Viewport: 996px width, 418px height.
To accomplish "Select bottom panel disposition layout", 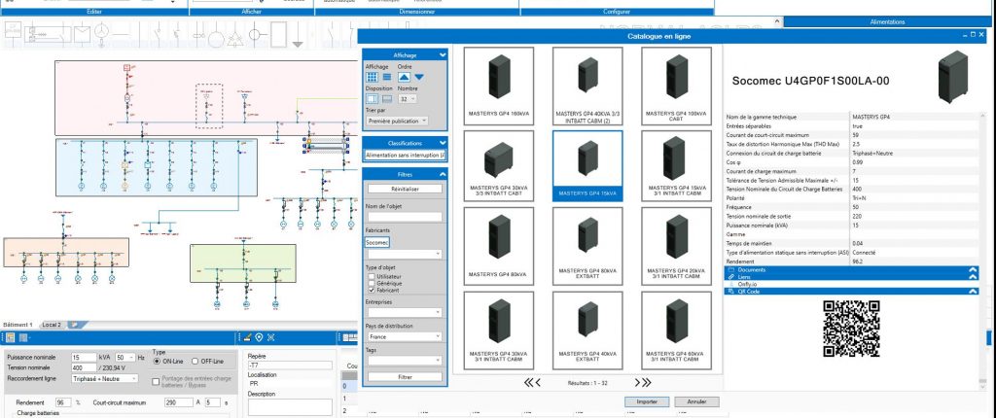I will [x=387, y=99].
